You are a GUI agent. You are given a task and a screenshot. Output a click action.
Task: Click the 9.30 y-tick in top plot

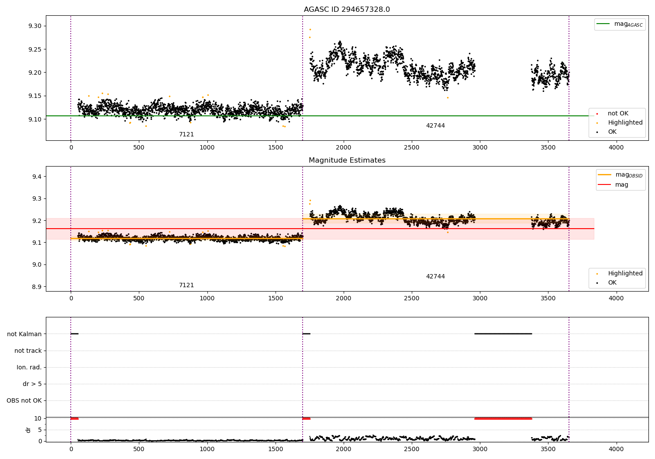tap(34, 26)
